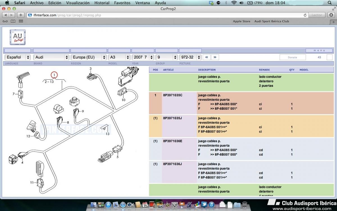This screenshot has height=211, width=337.
Task: Select article 8P3971036E
Action: pos(173,141)
